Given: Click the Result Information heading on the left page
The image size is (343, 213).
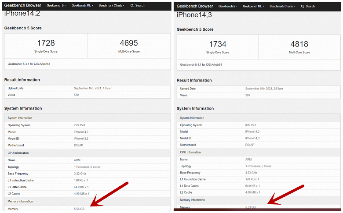Looking at the screenshot, I should [x=22, y=80].
